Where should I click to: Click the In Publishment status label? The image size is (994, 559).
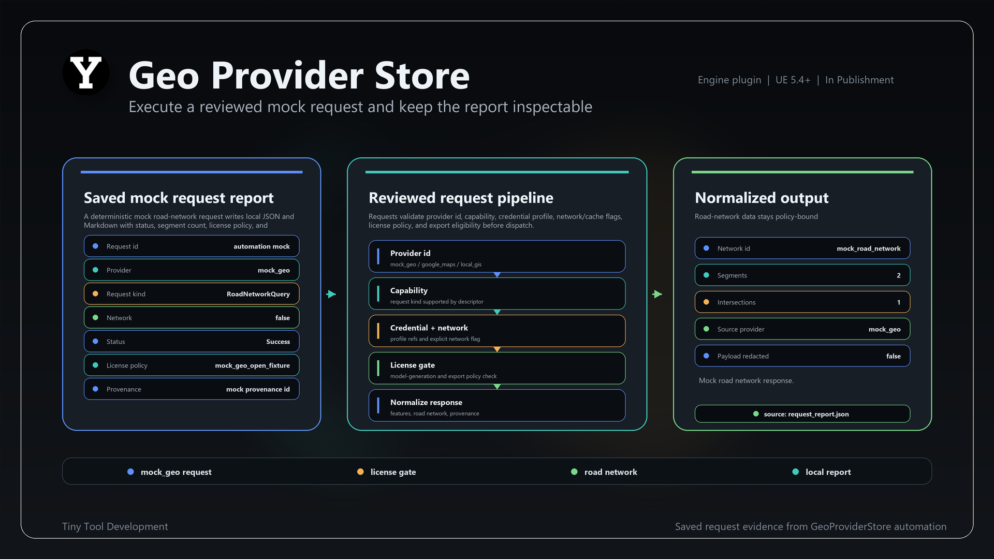[x=859, y=80]
